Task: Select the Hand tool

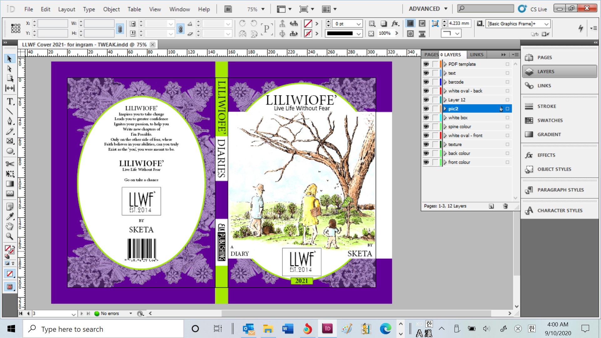Action: pyautogui.click(x=10, y=226)
